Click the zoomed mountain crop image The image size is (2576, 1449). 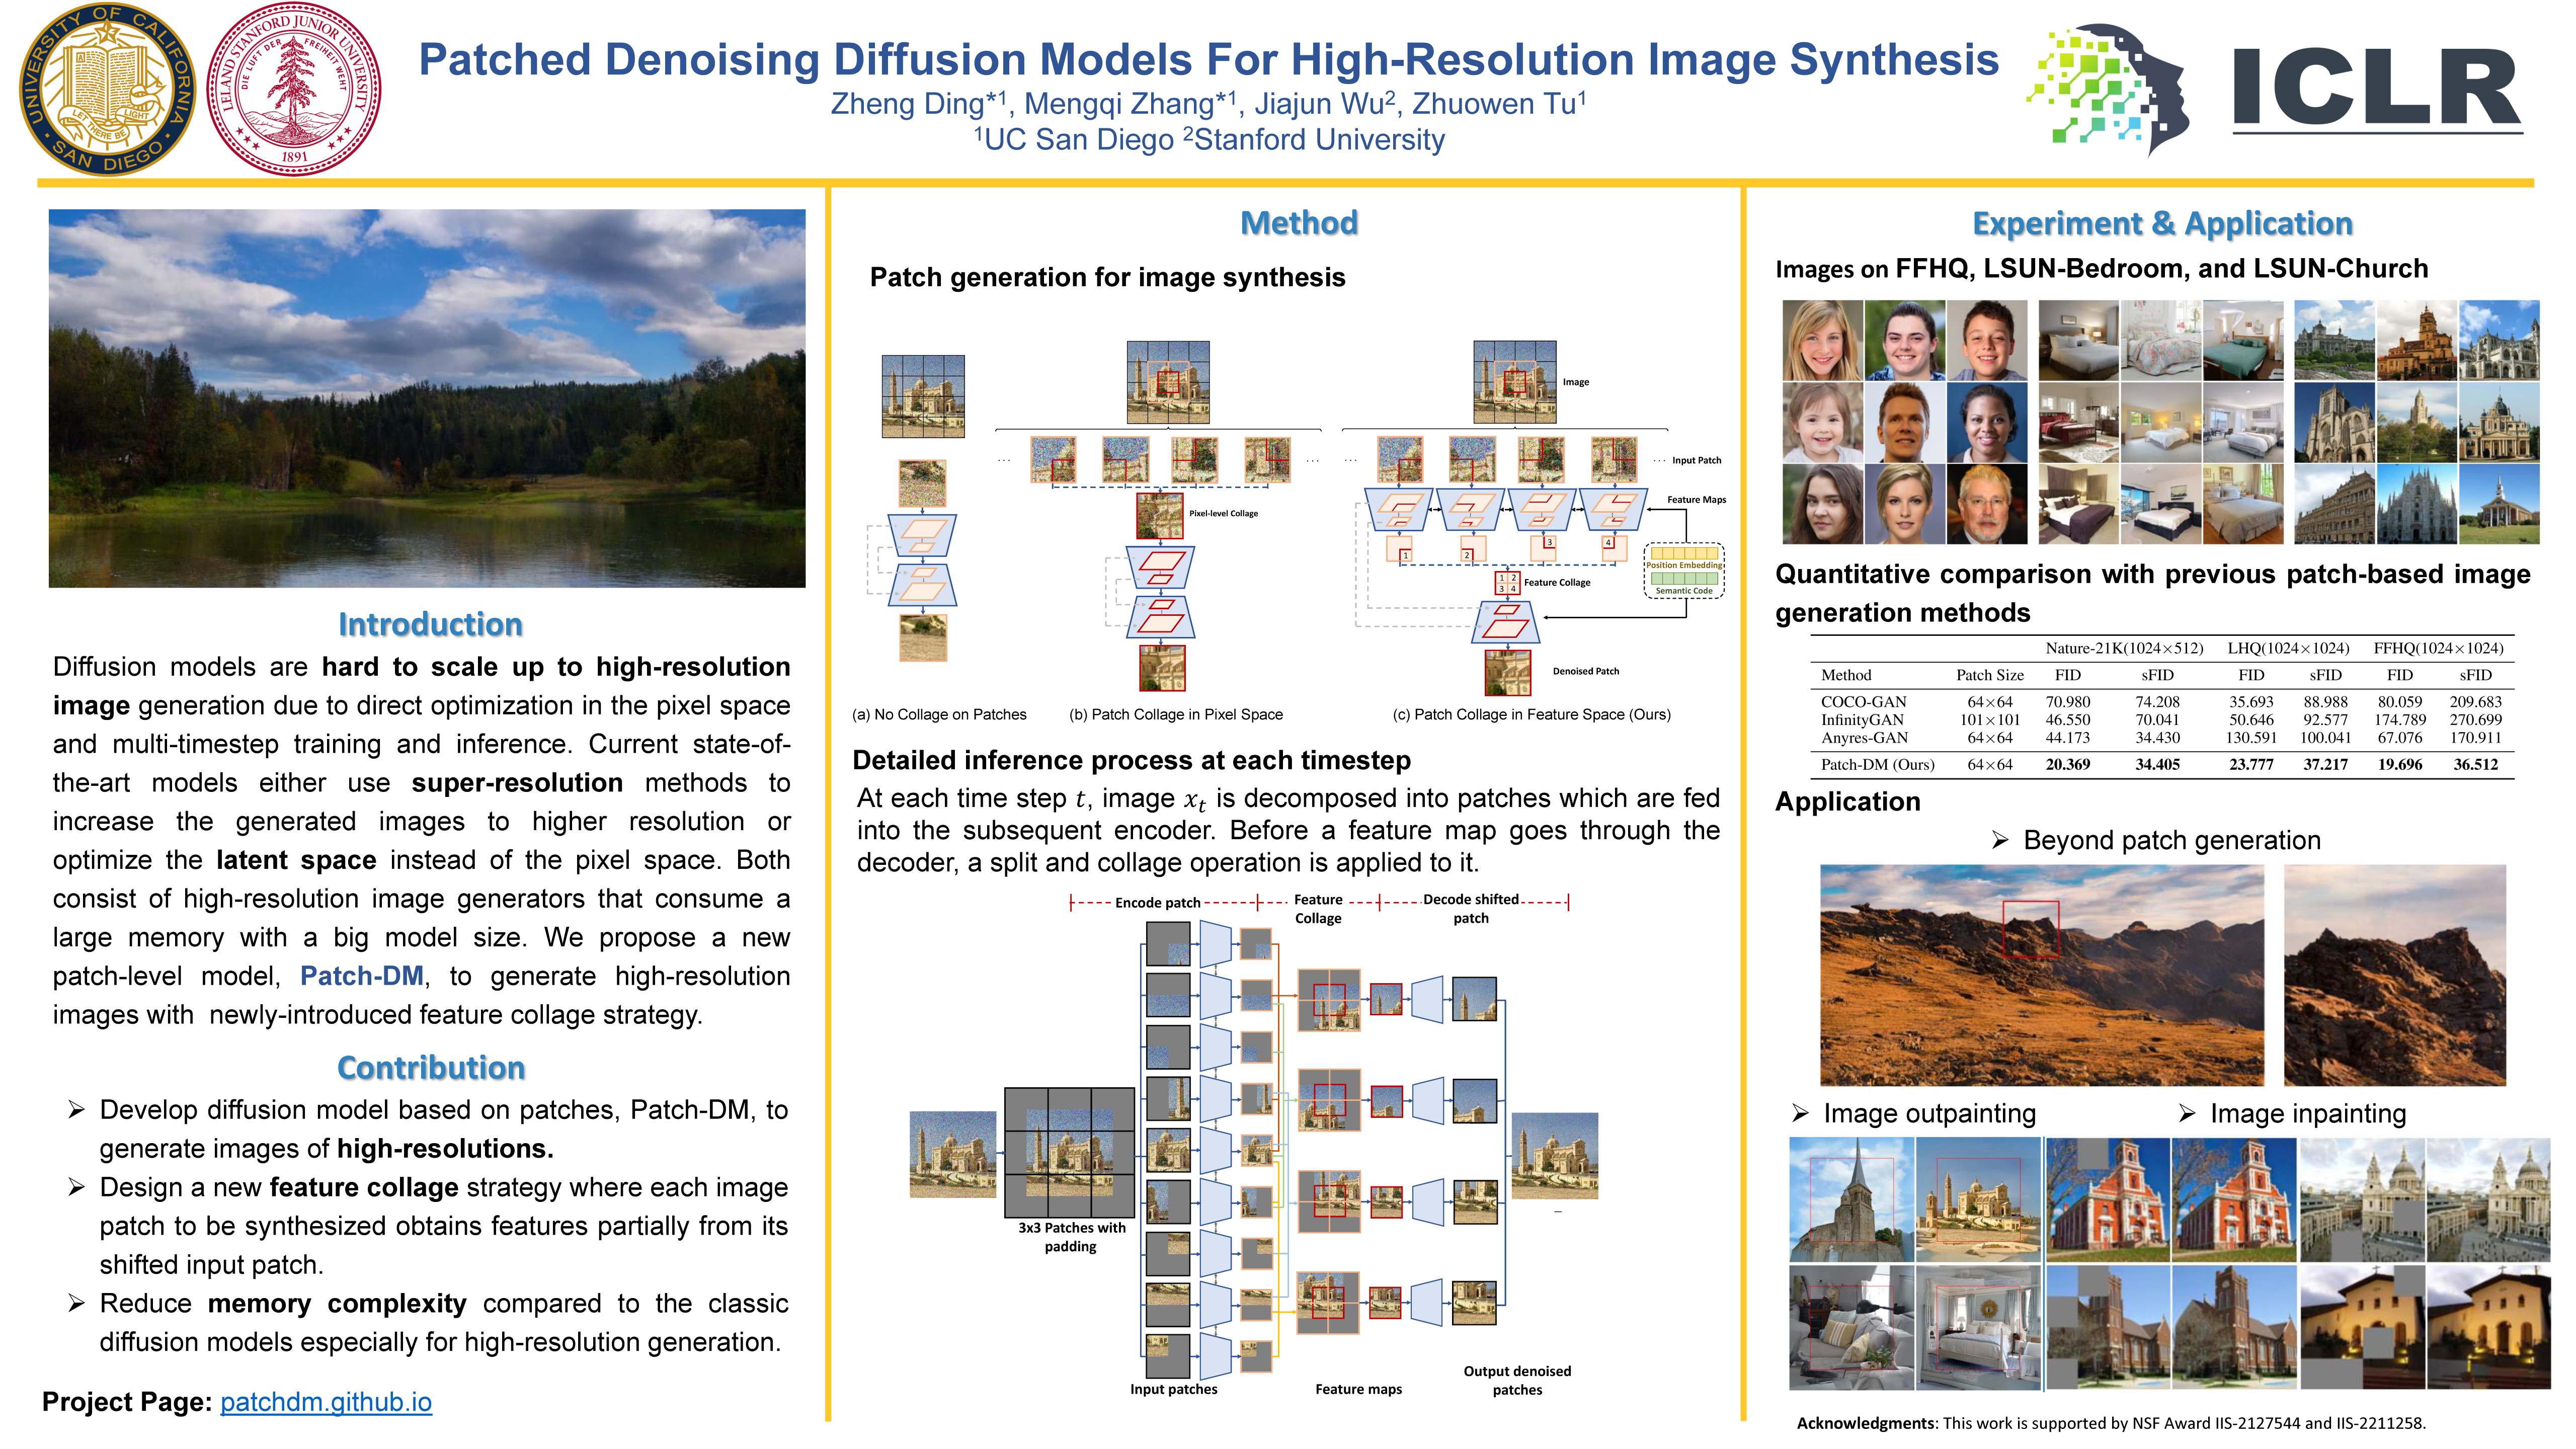point(2394,976)
